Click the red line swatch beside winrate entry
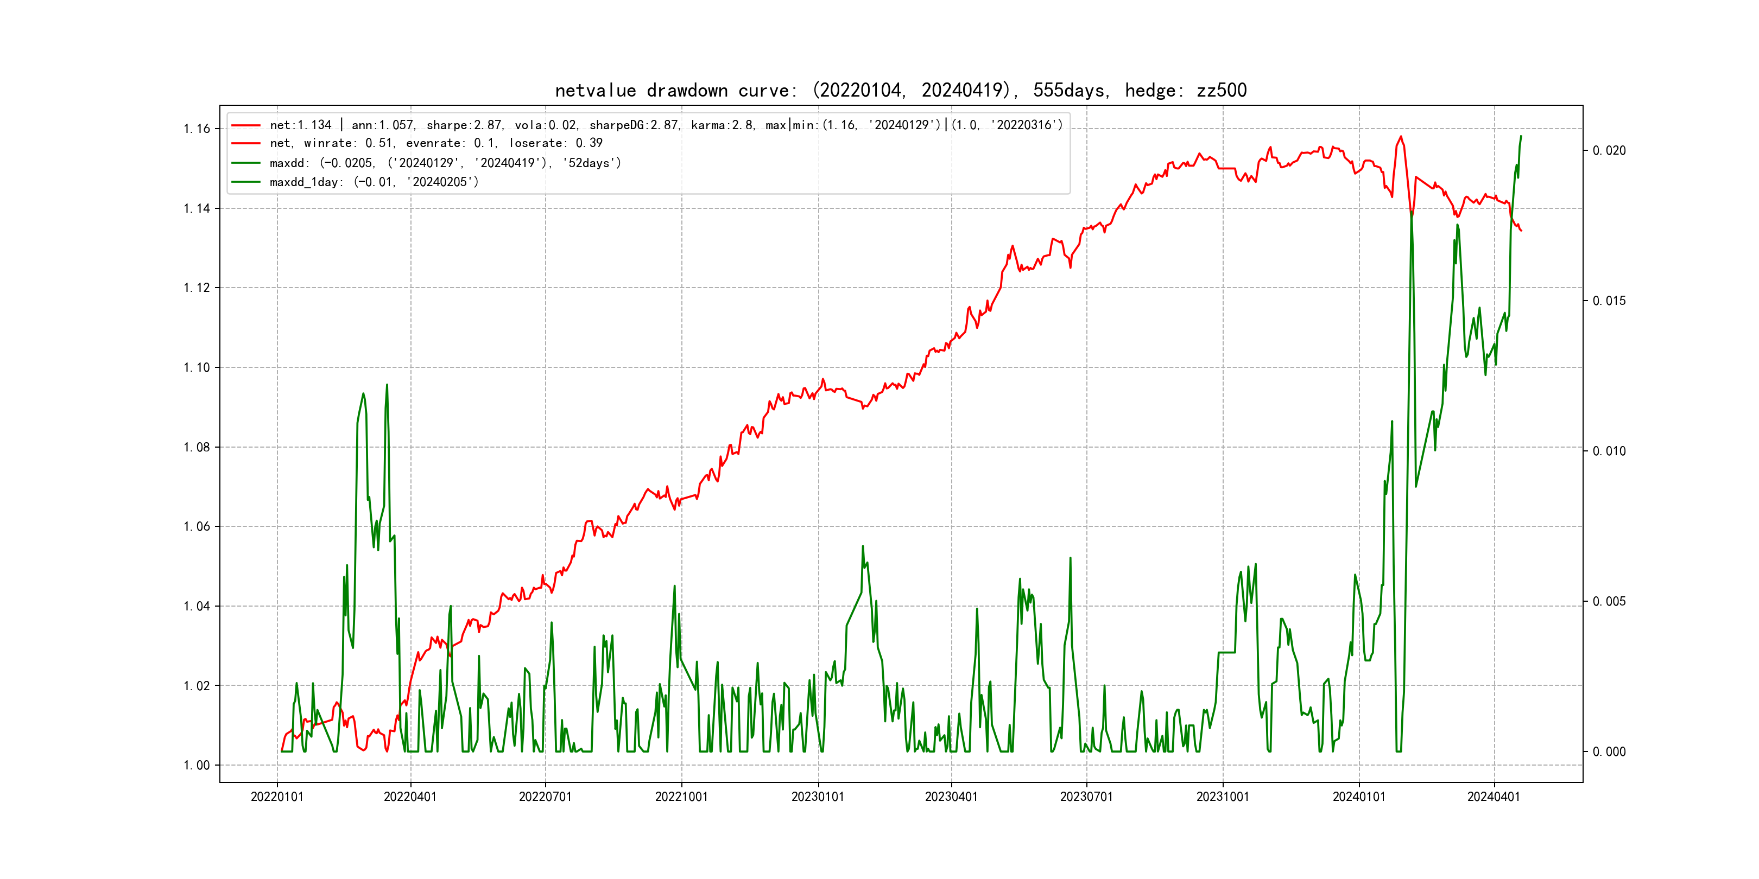 246,143
